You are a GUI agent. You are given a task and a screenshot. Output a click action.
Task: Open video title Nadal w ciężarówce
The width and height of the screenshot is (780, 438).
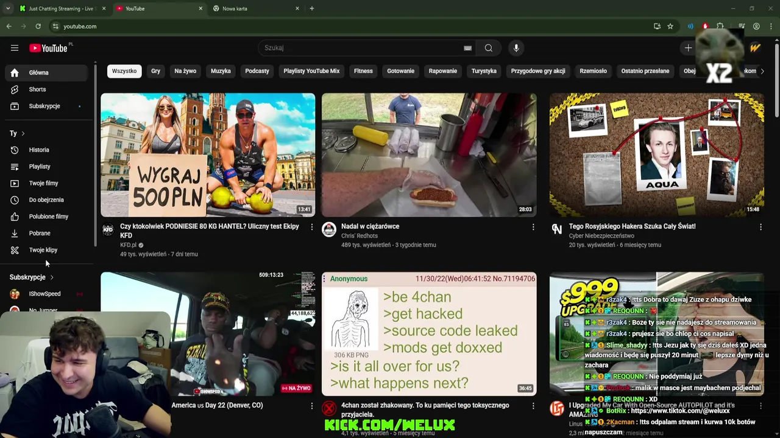click(x=370, y=226)
